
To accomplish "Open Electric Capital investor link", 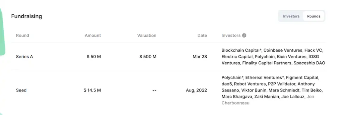I will pyautogui.click(x=236, y=57).
